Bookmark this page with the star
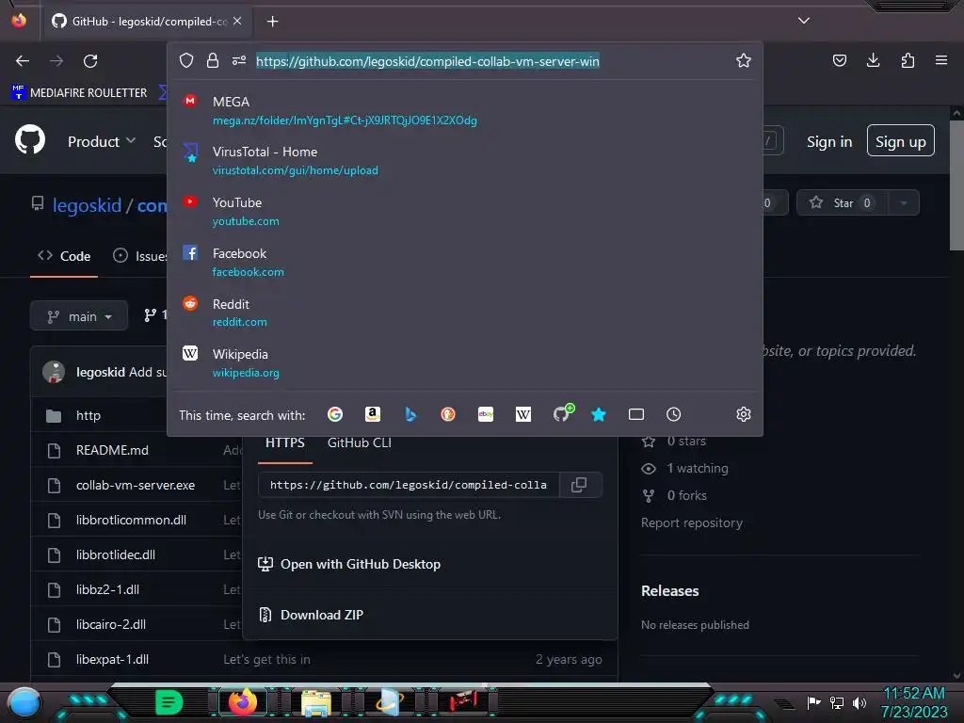The width and height of the screenshot is (964, 723). pos(744,60)
